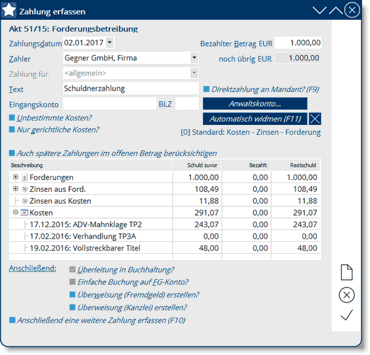Image resolution: width=370 pixels, height=355 pixels.
Task: Select the 19.02.2016: Vollstreckbarer Titel row
Action: pyautogui.click(x=165, y=248)
